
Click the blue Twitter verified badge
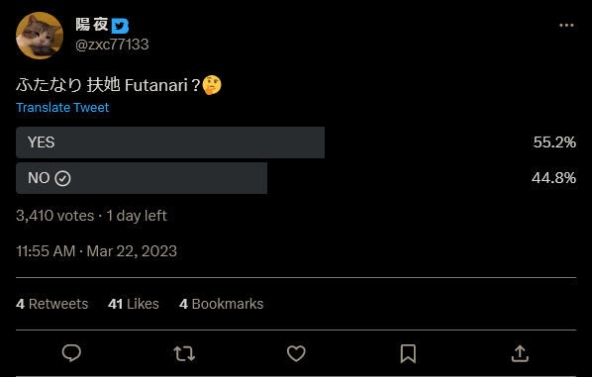(120, 26)
